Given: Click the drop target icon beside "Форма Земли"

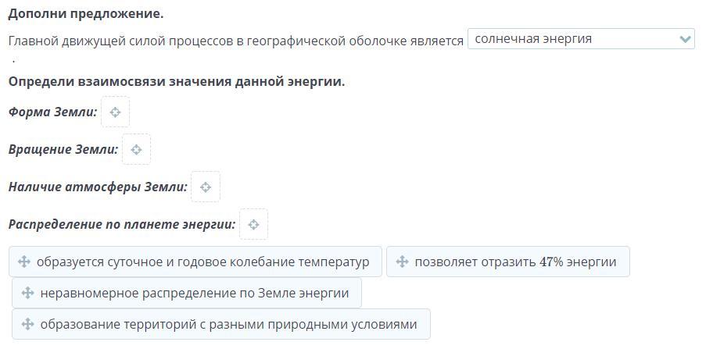Looking at the screenshot, I should (115, 112).
